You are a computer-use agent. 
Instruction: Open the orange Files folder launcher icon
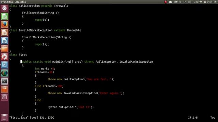[4, 49]
